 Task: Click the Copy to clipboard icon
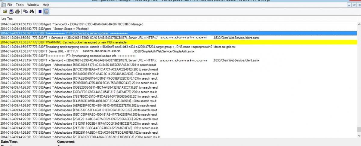[x=26, y=12]
